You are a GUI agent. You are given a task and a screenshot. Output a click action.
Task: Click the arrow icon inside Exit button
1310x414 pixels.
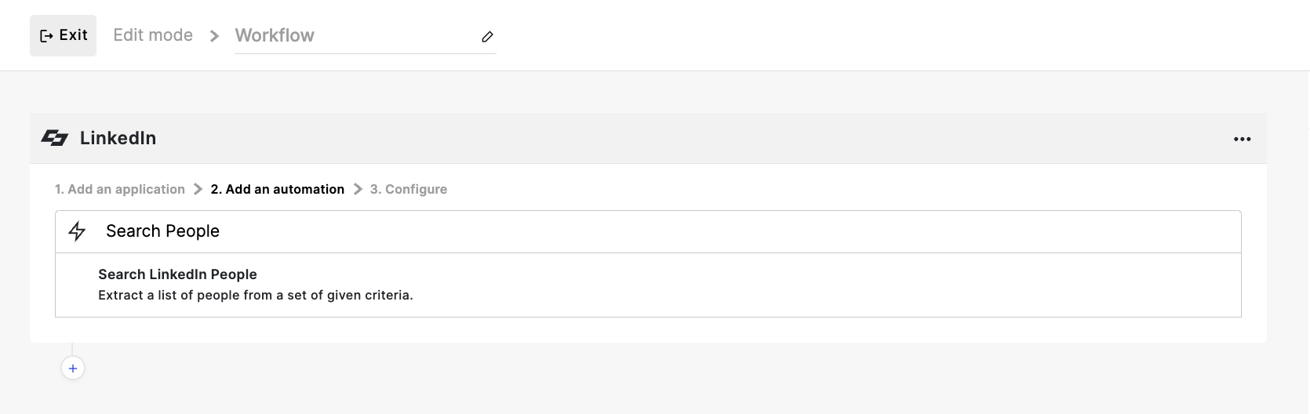coord(46,36)
